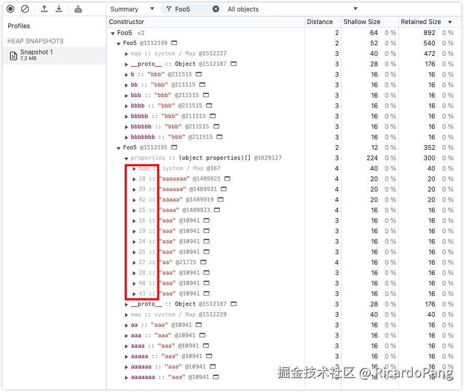Click reveal icon beside Object @1512187 under first Foo5
The image size is (464, 392).
234,64
